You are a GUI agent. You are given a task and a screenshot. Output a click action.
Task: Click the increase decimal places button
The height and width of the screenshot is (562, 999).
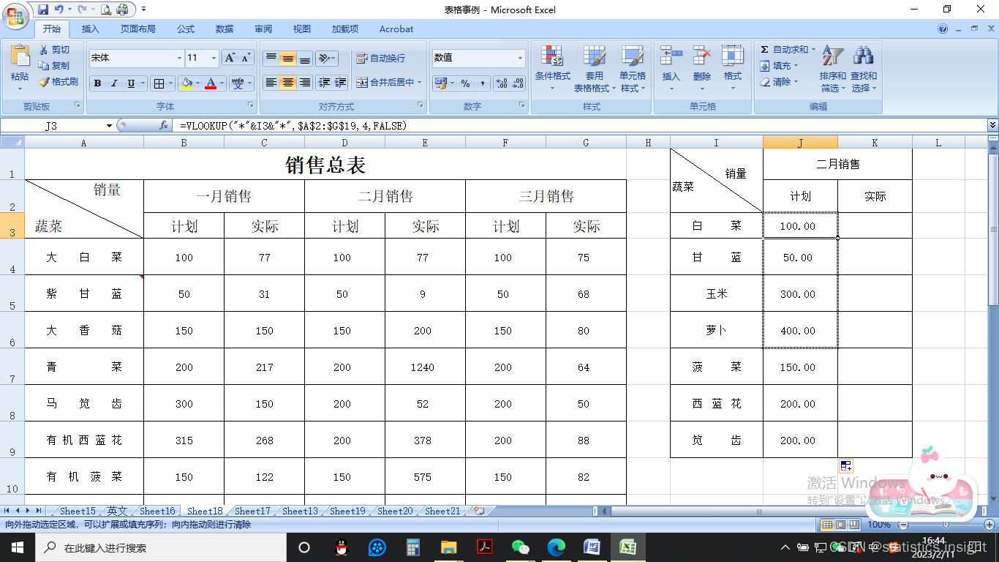[x=501, y=83]
